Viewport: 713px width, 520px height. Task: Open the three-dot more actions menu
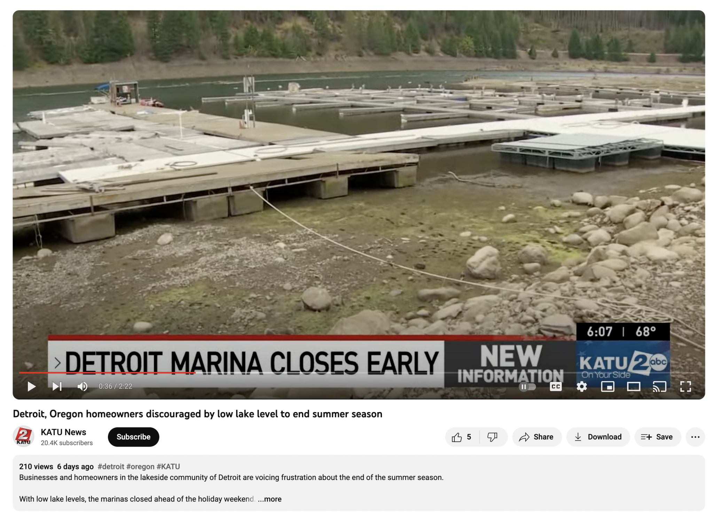[x=695, y=437]
